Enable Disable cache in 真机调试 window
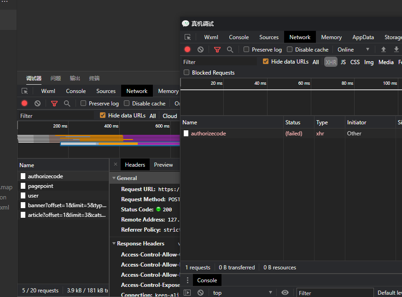Image resolution: width=402 pixels, height=297 pixels. pyautogui.click(x=290, y=49)
